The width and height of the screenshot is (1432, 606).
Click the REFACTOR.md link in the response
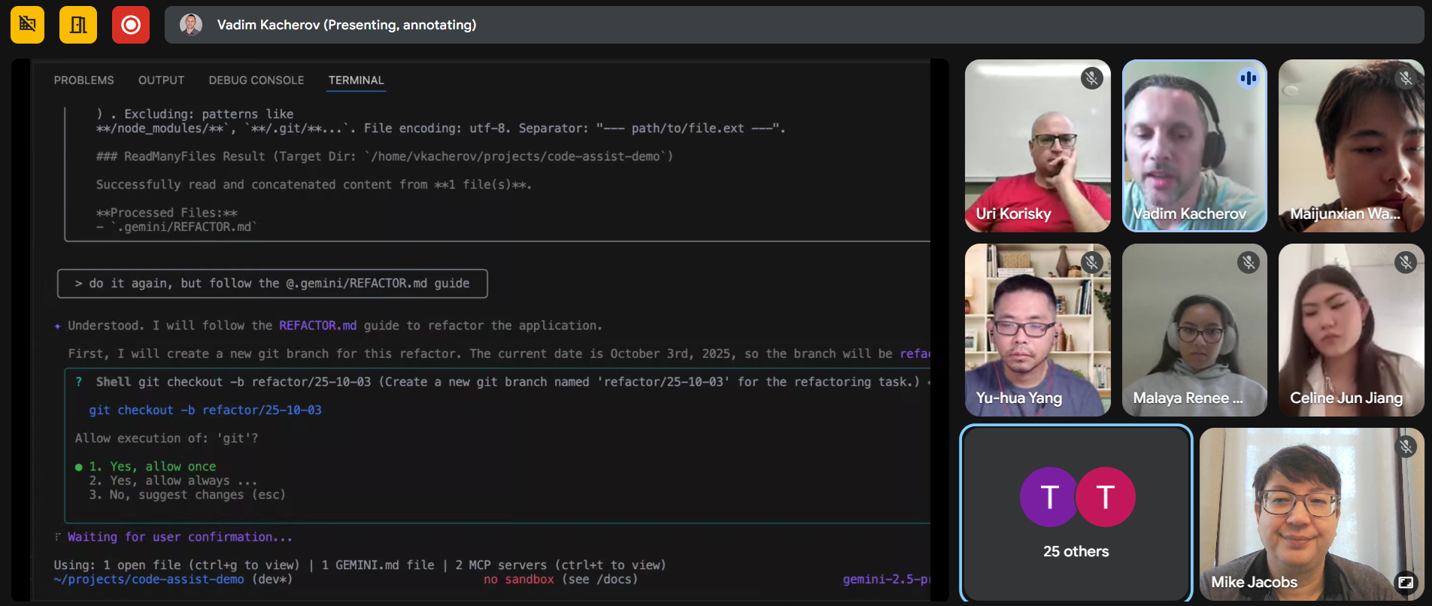[318, 326]
